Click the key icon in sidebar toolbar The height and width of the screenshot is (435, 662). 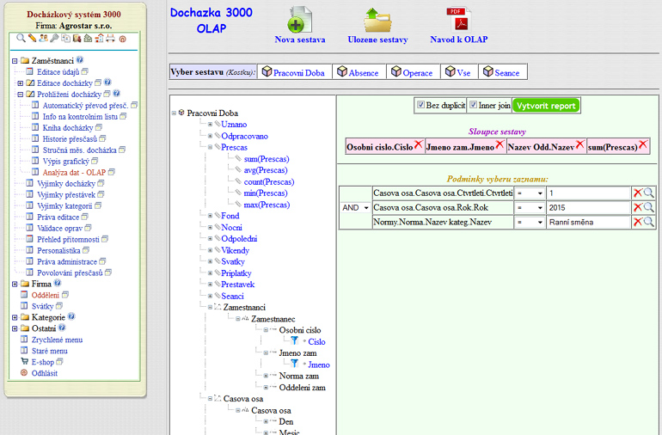pos(54,39)
